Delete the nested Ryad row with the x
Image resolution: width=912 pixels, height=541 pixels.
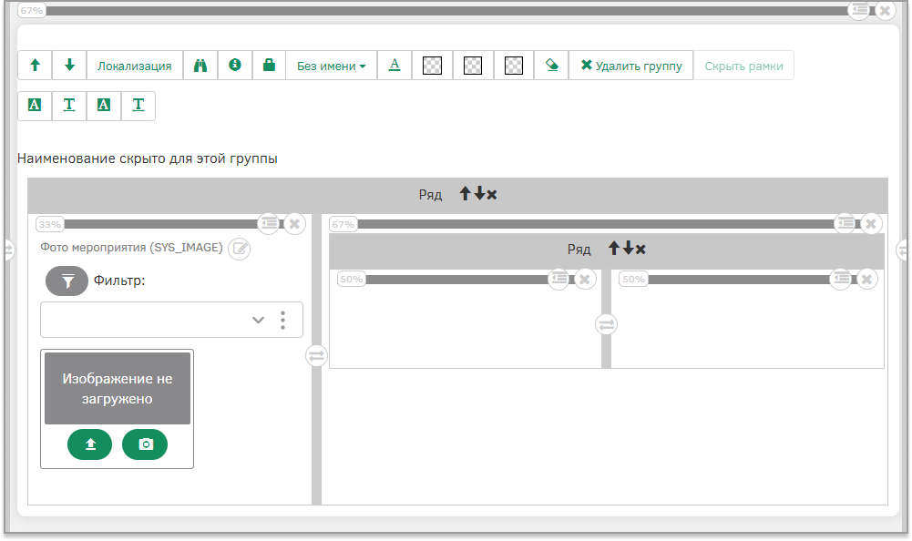640,250
